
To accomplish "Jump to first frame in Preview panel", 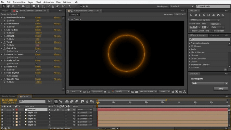I will [x=191, y=15].
